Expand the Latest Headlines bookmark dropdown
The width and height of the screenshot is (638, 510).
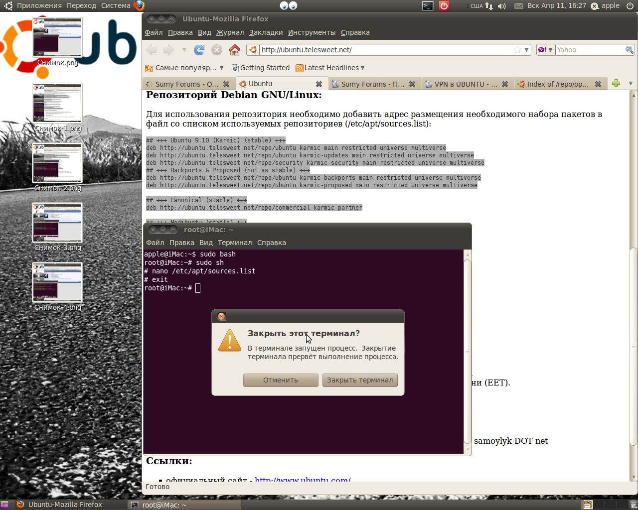click(362, 68)
